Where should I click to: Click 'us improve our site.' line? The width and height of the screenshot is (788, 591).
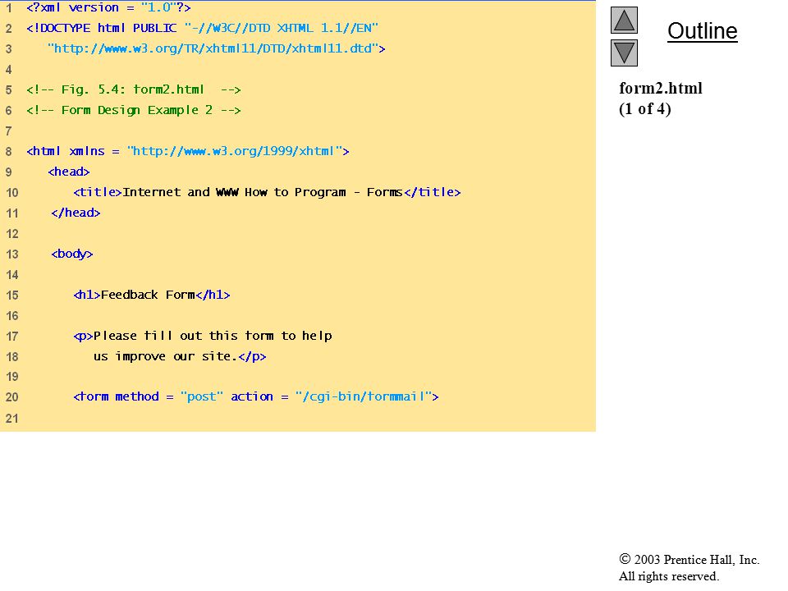pos(180,356)
